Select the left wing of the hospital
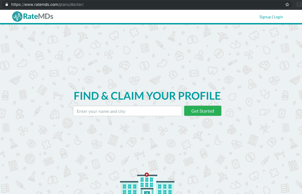 pyautogui.click(x=129, y=188)
